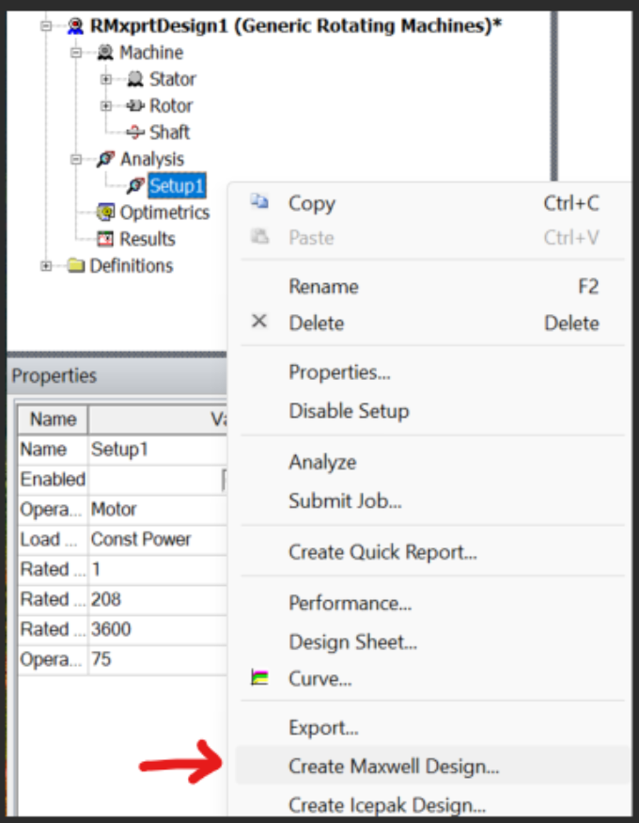Click the Rated speed value 3600 field

tap(155, 629)
